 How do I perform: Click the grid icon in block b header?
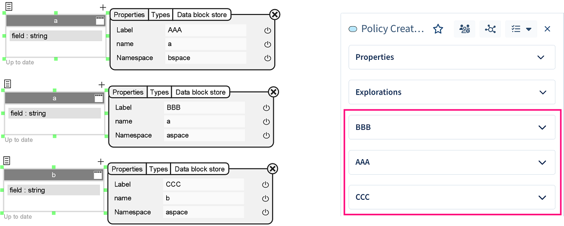tap(98, 174)
